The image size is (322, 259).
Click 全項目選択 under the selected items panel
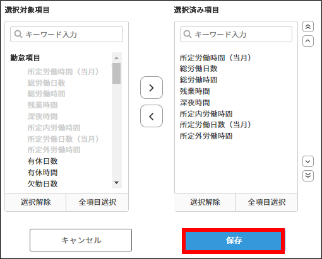[266, 202]
